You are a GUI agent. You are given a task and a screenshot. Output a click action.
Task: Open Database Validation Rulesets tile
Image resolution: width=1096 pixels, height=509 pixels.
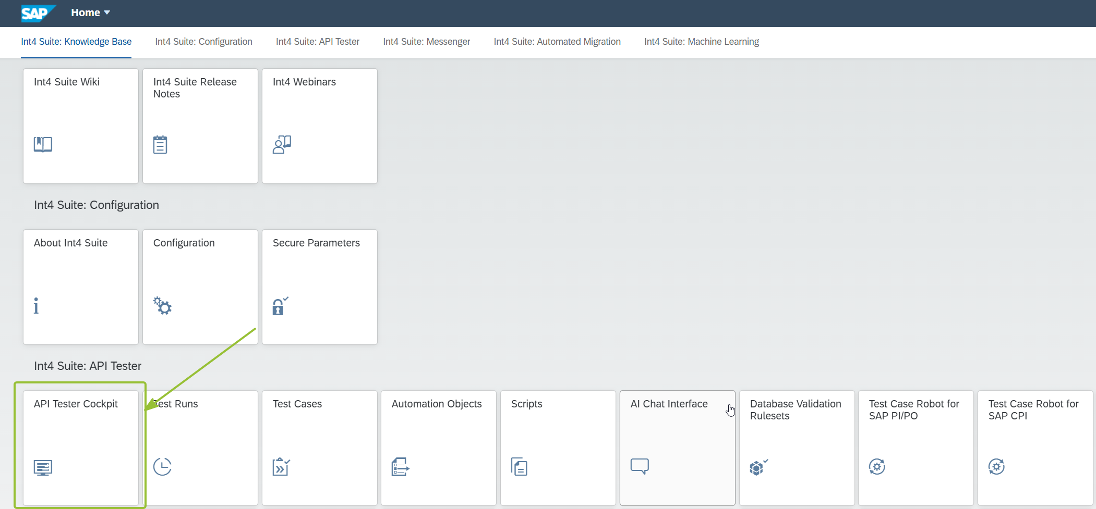click(797, 448)
